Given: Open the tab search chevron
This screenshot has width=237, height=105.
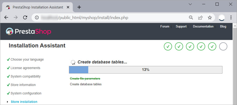Looking at the screenshot, I should tap(190, 4).
